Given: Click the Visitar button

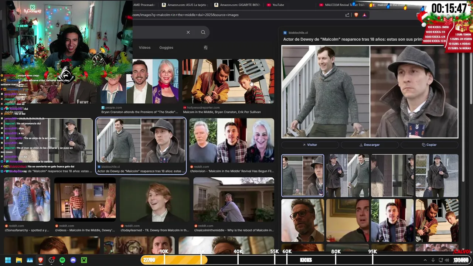Looking at the screenshot, I should click(x=310, y=145).
